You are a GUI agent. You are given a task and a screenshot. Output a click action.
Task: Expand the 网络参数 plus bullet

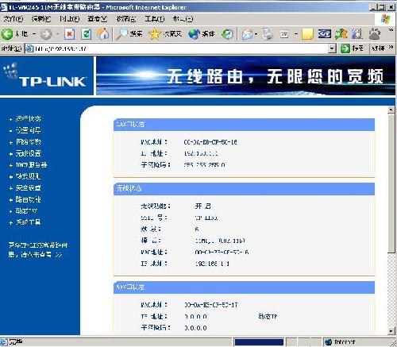pos(11,142)
